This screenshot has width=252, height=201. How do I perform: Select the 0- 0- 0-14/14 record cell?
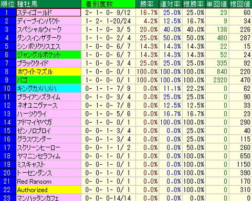click(x=108, y=198)
